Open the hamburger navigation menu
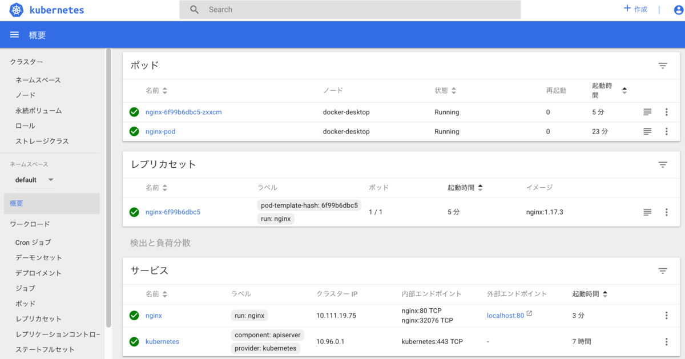This screenshot has height=359, width=685. pos(15,35)
